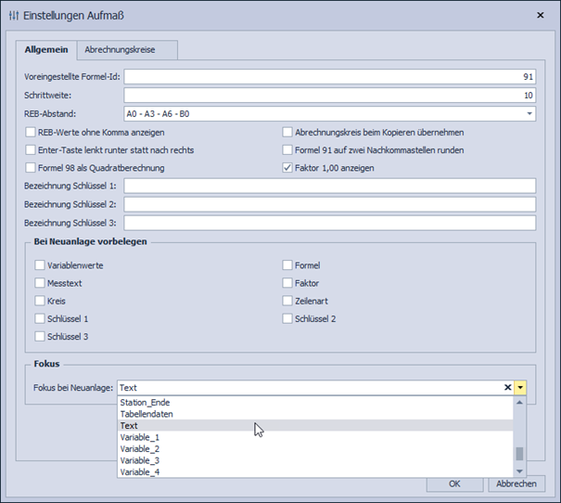
Task: Enable REB-Werte ohne Komma anzeigen
Action: pyautogui.click(x=31, y=133)
